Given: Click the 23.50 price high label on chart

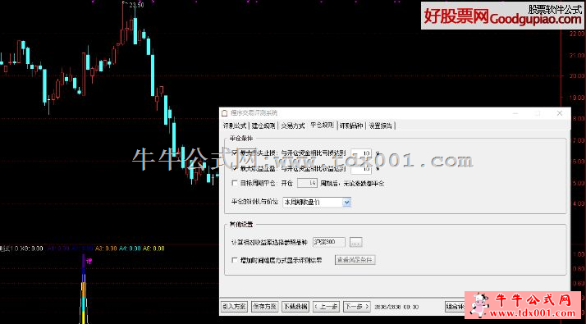Looking at the screenshot, I should [x=135, y=5].
